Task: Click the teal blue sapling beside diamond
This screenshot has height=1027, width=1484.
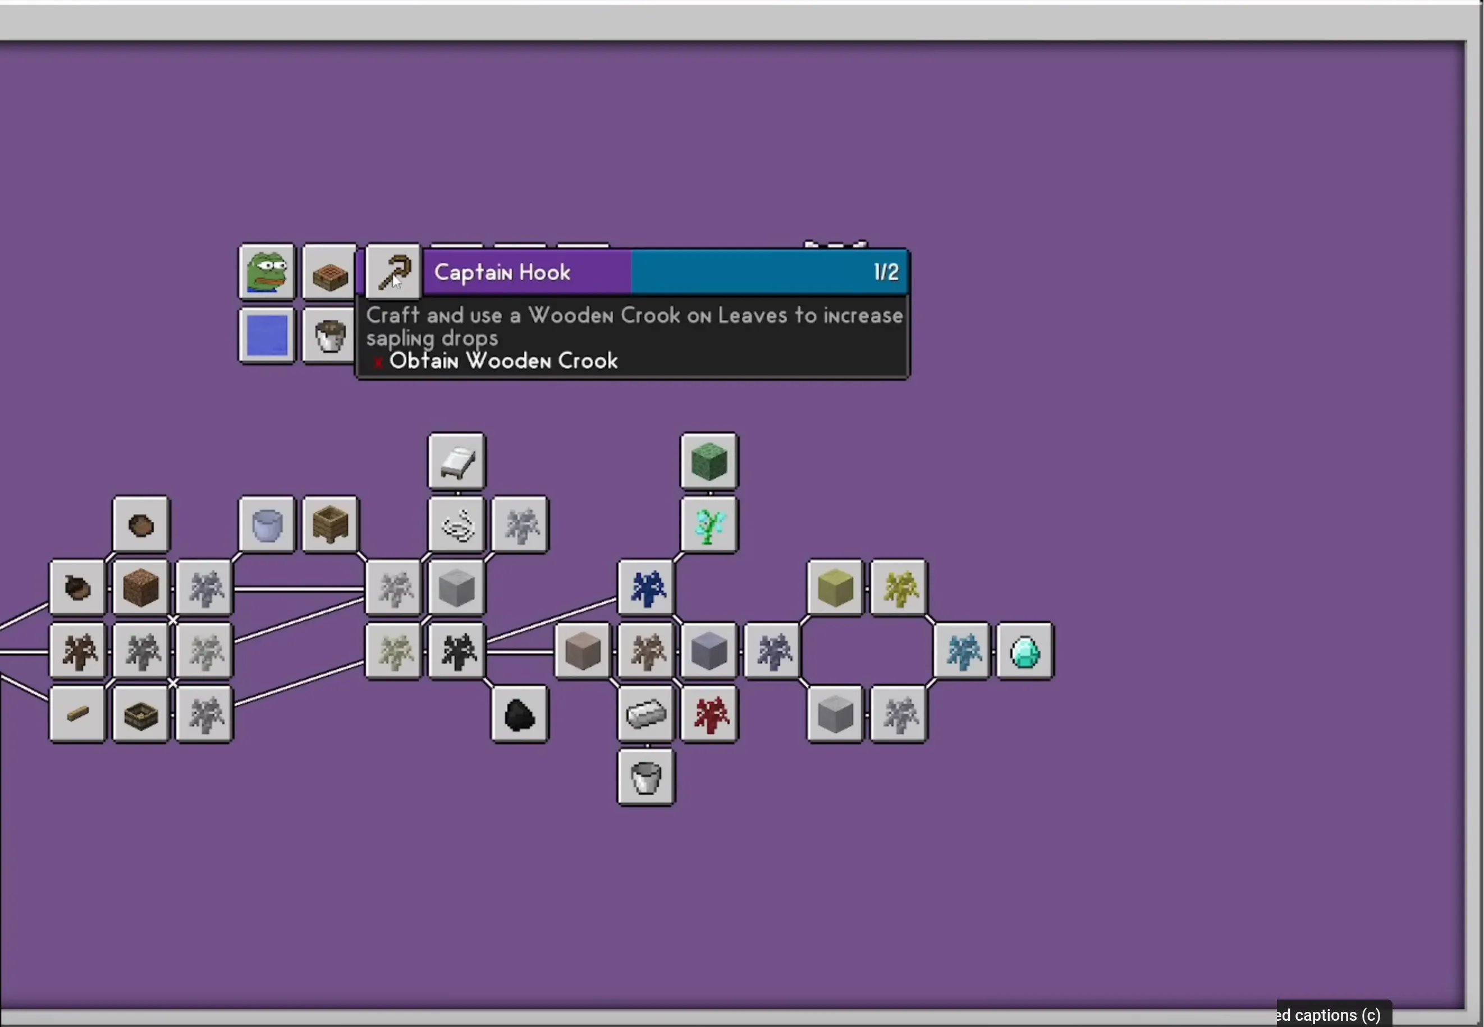Action: (961, 651)
